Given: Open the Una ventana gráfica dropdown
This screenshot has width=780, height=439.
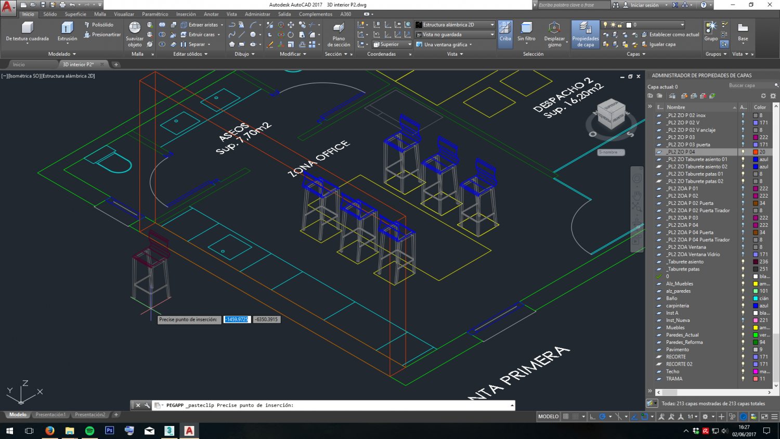Looking at the screenshot, I should click(445, 44).
